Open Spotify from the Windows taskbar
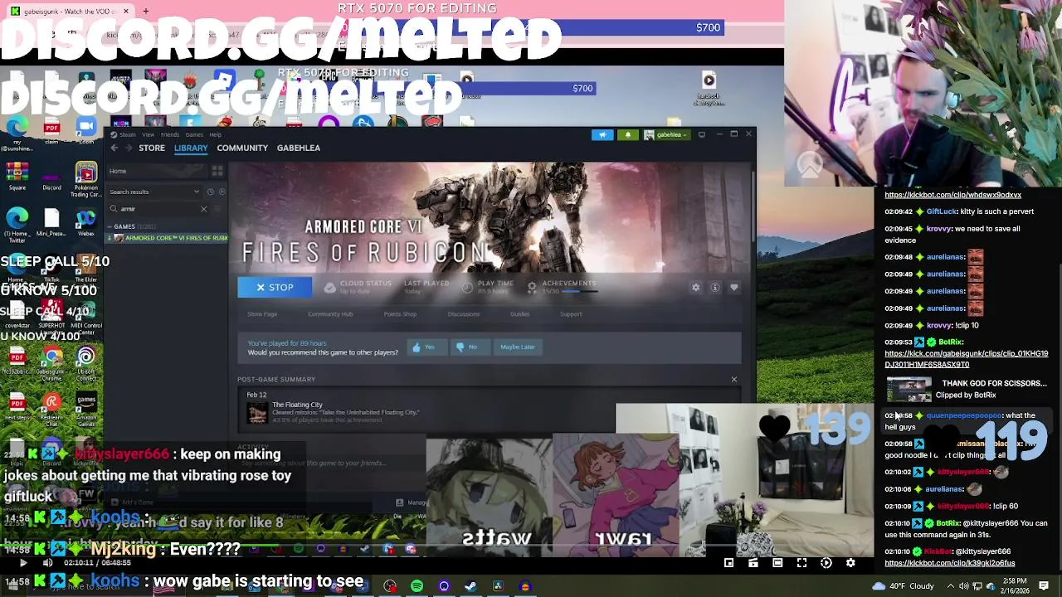The width and height of the screenshot is (1062, 597). [x=417, y=586]
